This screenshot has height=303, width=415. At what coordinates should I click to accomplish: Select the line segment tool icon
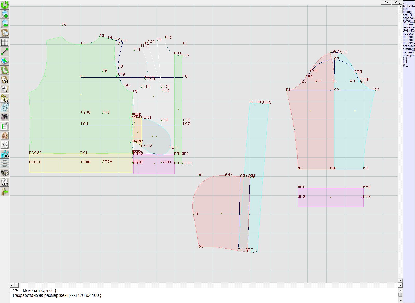[x=5, y=52]
